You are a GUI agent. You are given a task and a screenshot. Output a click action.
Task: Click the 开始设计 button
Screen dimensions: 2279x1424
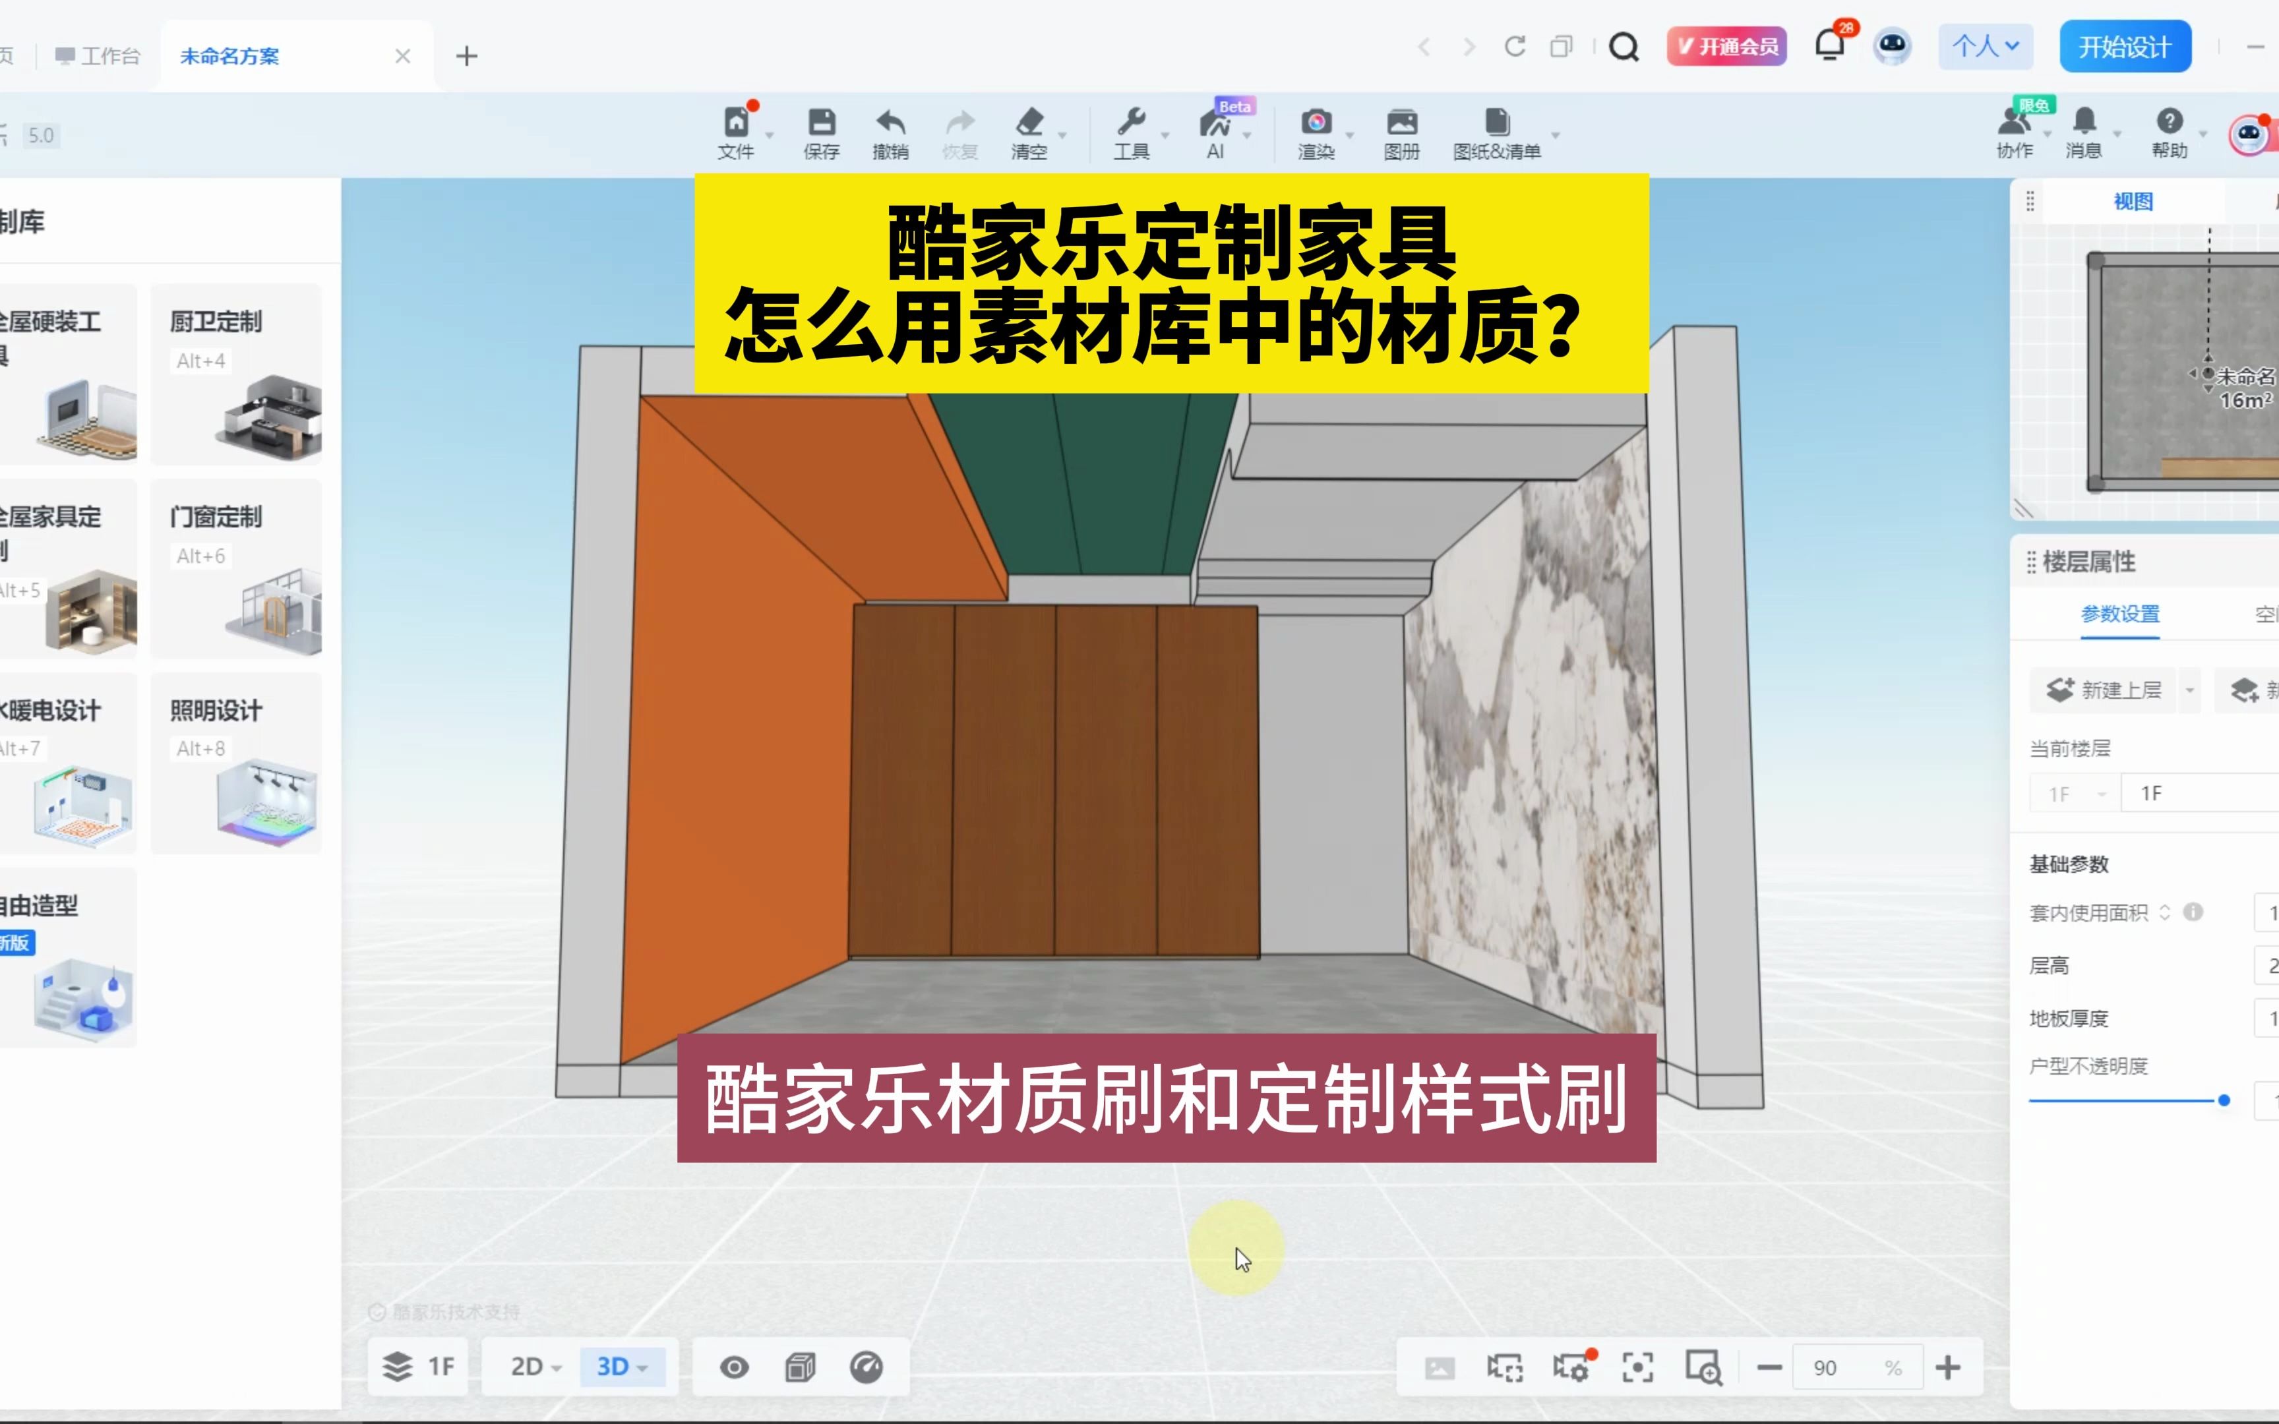[2125, 46]
